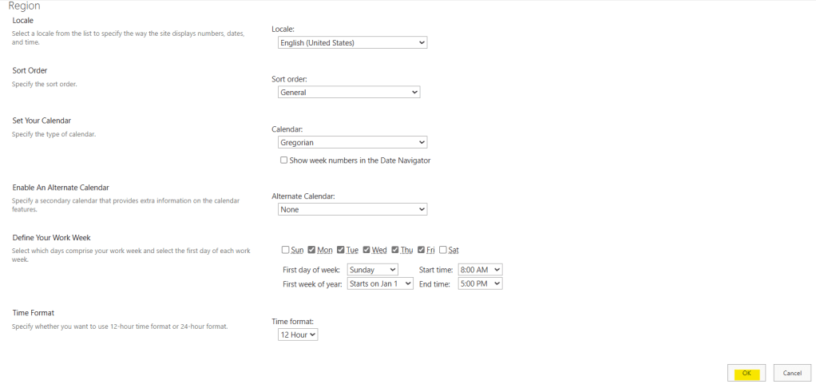Screen dimensions: 816x384
Task: Uncheck the Tue work day checkbox
Action: pos(340,250)
